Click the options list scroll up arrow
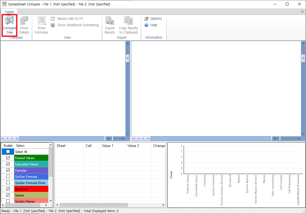The image size is (306, 214). point(51,145)
